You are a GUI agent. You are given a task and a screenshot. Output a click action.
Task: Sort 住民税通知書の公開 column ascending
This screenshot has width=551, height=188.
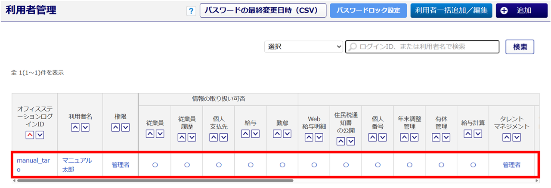pyautogui.click(x=341, y=141)
